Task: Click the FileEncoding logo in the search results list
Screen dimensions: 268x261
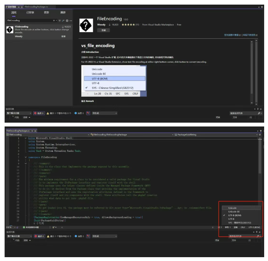Action: (10, 30)
